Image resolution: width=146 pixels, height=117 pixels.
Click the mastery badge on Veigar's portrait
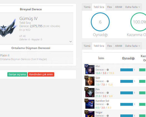[x=86, y=112]
